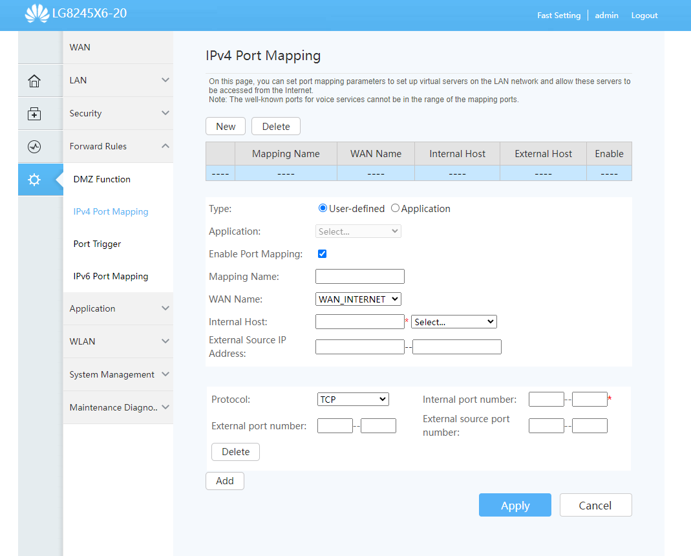Image resolution: width=691 pixels, height=556 pixels.
Task: Open the Protocol TCP dropdown
Action: pyautogui.click(x=353, y=400)
